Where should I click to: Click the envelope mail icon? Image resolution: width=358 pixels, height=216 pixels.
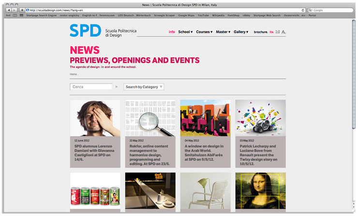click(x=278, y=32)
